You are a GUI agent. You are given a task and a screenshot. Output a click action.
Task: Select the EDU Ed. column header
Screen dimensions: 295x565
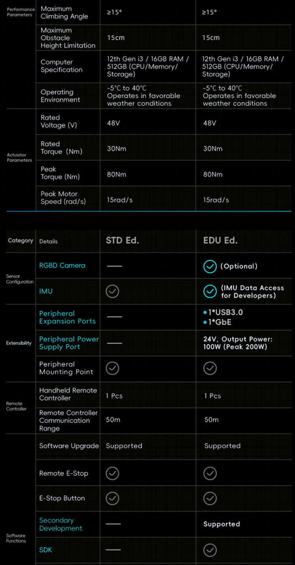tap(220, 240)
